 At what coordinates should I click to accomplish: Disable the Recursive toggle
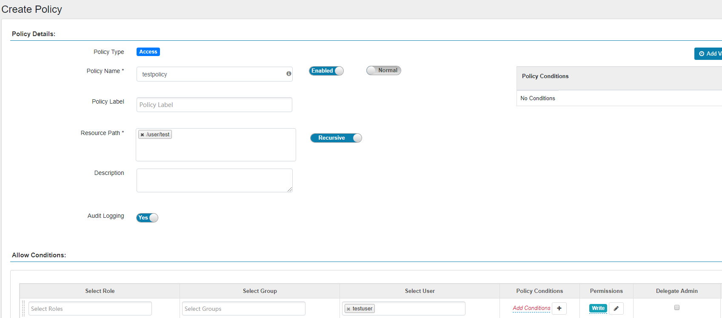coord(336,138)
